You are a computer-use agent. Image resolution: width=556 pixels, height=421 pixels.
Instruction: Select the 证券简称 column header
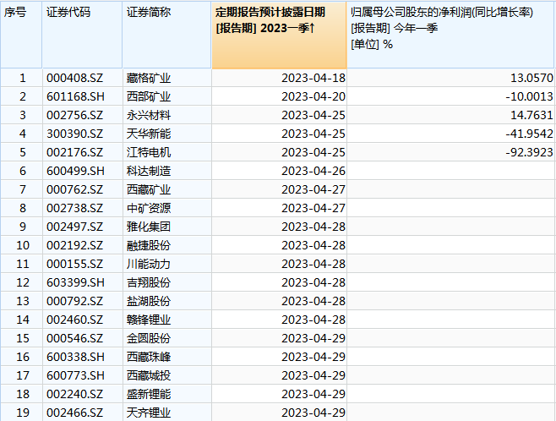coord(166,35)
